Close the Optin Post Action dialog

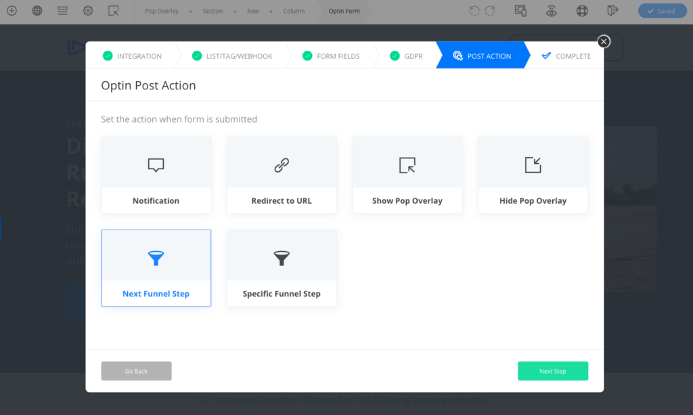click(604, 41)
